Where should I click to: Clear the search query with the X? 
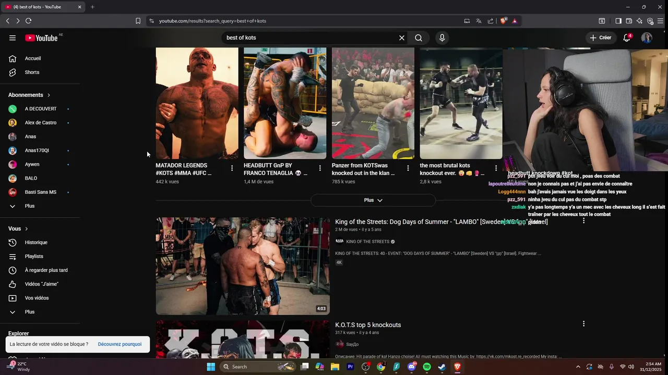tap(402, 37)
